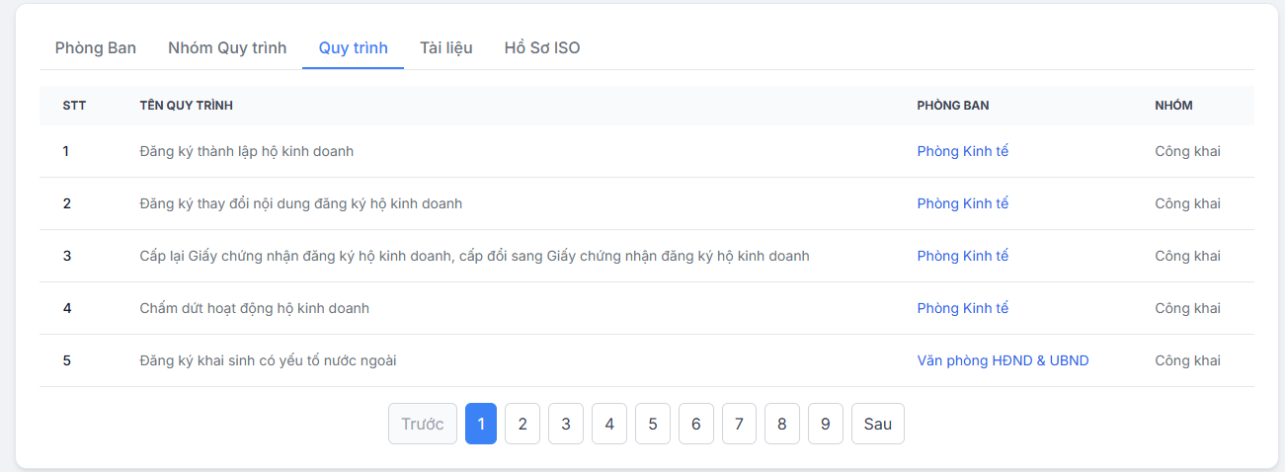The width and height of the screenshot is (1285, 472).
Task: Go to page 8 in pagination
Action: click(x=782, y=424)
